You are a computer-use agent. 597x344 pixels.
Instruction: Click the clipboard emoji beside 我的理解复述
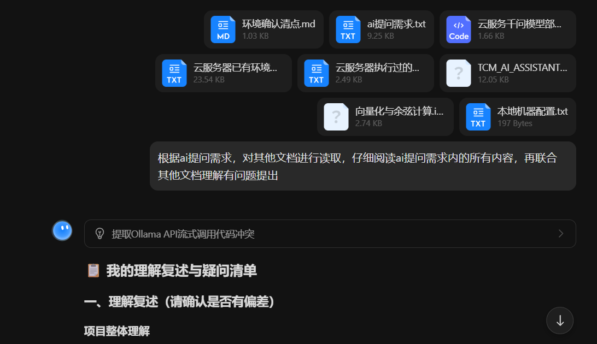point(93,271)
